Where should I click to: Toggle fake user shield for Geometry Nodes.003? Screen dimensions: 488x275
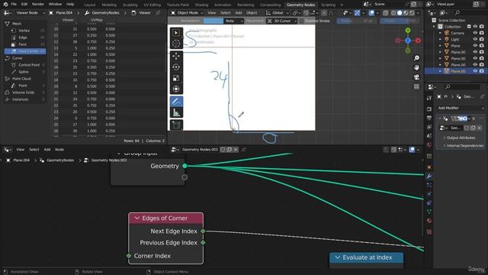point(223,150)
